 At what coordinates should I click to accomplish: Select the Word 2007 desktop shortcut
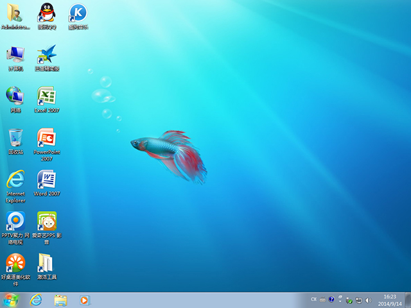tap(47, 183)
